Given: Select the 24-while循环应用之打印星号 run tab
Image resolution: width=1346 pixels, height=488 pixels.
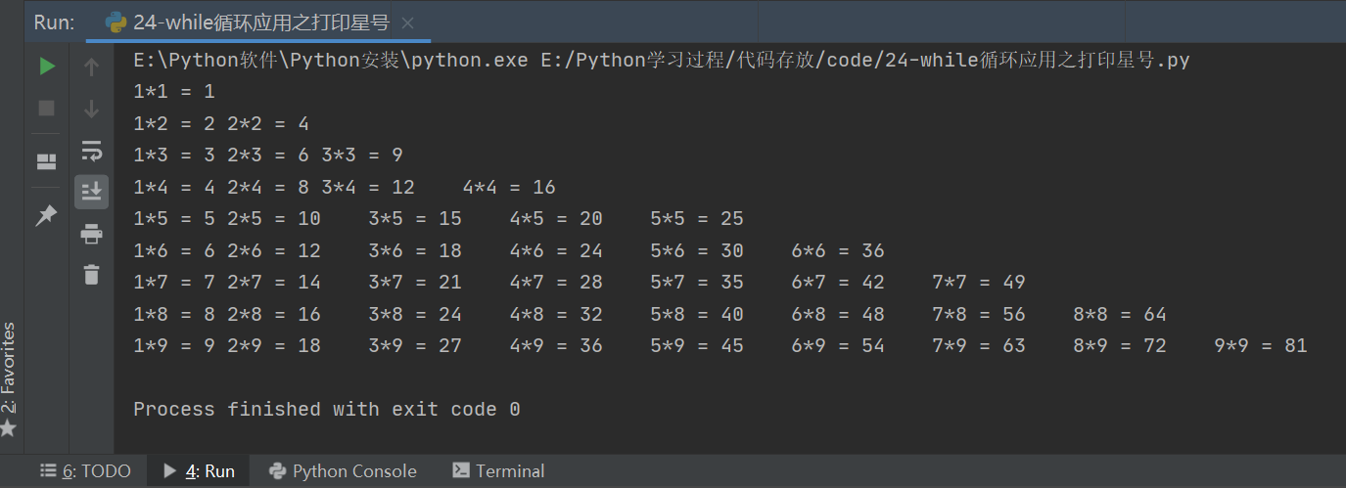Looking at the screenshot, I should pyautogui.click(x=260, y=22).
